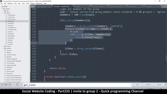Viewport: 167px width, 94px height.
Task: Toggle regular expression search option
Action: (x=2, y=85)
